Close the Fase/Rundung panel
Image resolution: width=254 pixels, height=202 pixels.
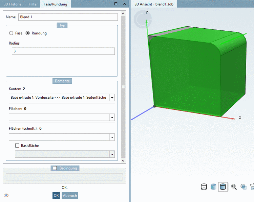point(124,4)
